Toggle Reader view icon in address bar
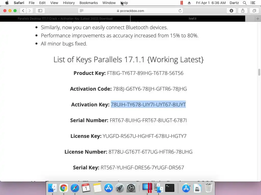This screenshot has width=261, height=195. (x=81, y=11)
